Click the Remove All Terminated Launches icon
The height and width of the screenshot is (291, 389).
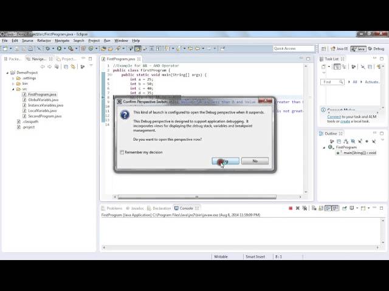pyautogui.click(x=305, y=209)
